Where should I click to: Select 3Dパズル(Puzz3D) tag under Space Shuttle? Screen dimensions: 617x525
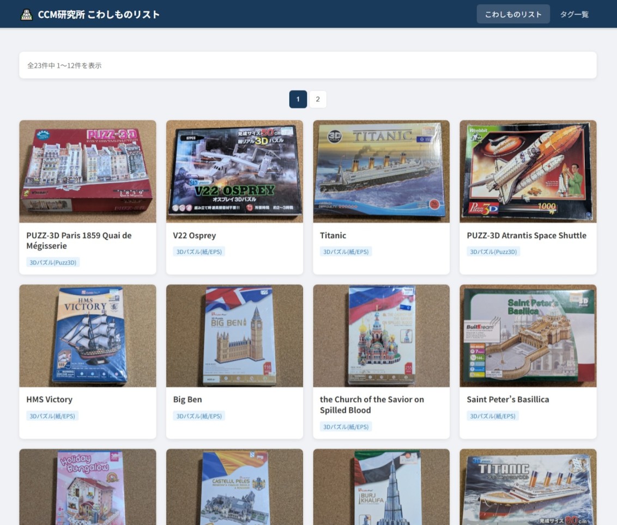coord(493,252)
